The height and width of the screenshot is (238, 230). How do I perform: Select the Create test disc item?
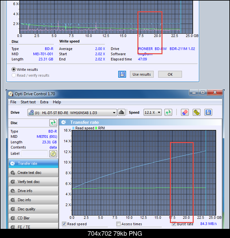[33, 173]
